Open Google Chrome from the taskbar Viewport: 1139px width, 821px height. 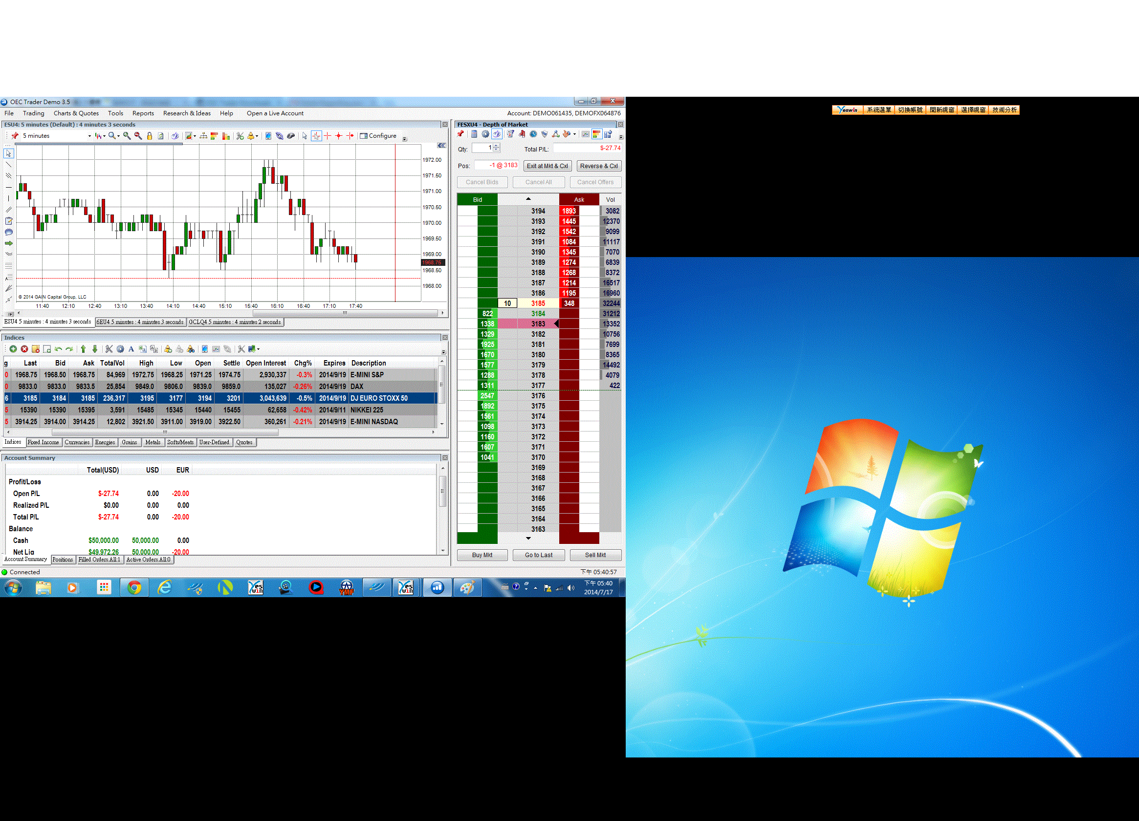(x=134, y=587)
